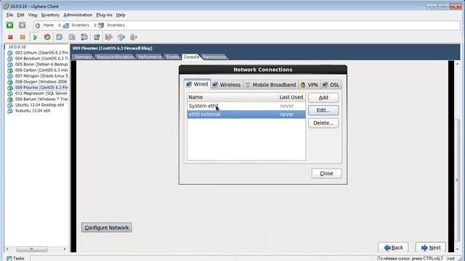Click the Configure Network button
Image resolution: width=465 pixels, height=261 pixels.
[x=107, y=228]
